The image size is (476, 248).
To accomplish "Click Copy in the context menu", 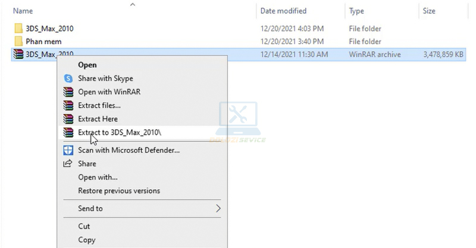I will coord(86,240).
